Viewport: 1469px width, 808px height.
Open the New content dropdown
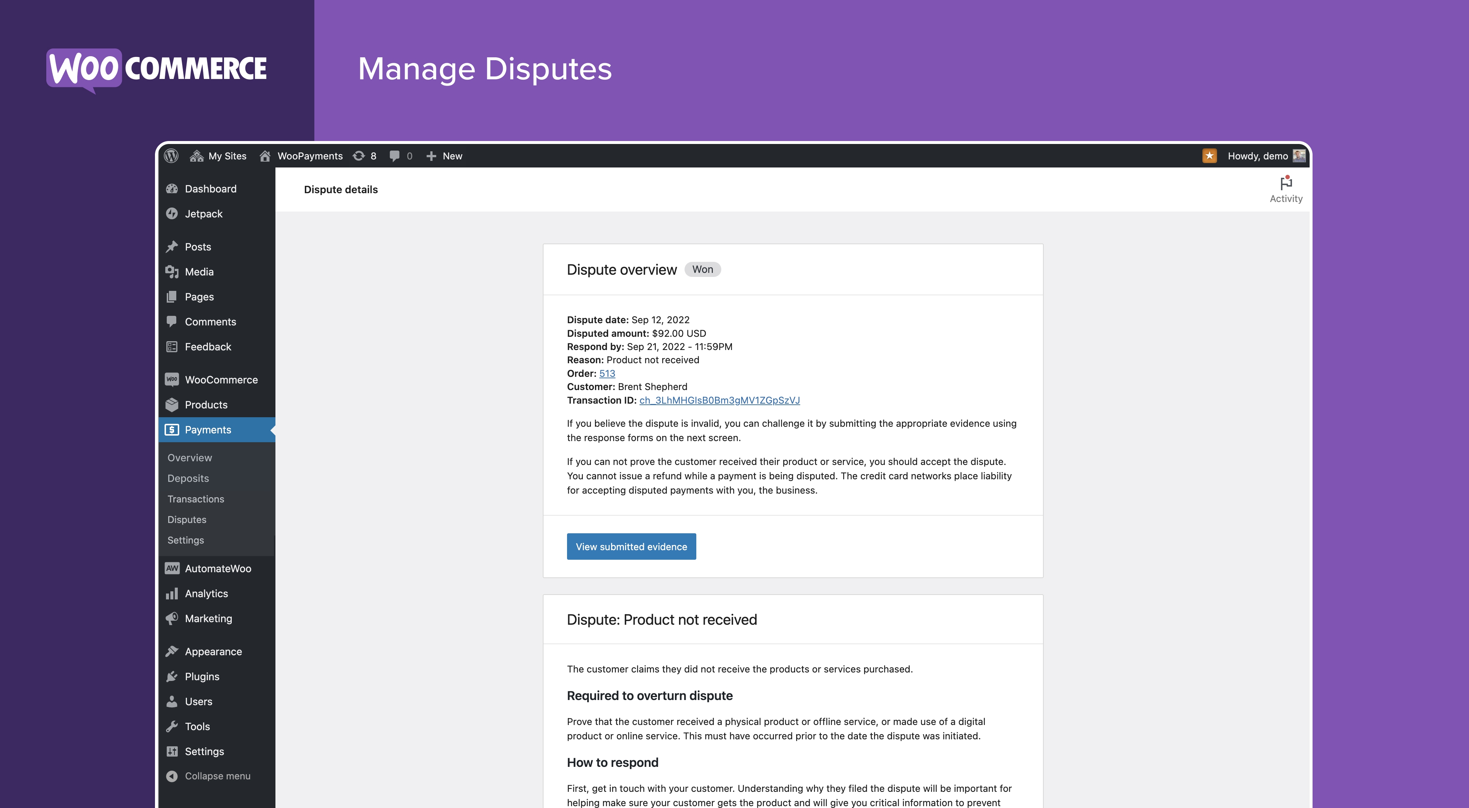click(x=444, y=156)
